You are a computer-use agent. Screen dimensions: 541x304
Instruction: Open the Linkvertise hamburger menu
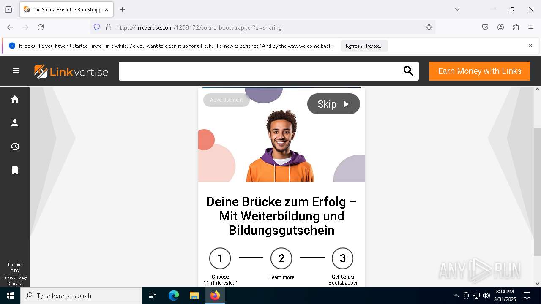tap(16, 71)
